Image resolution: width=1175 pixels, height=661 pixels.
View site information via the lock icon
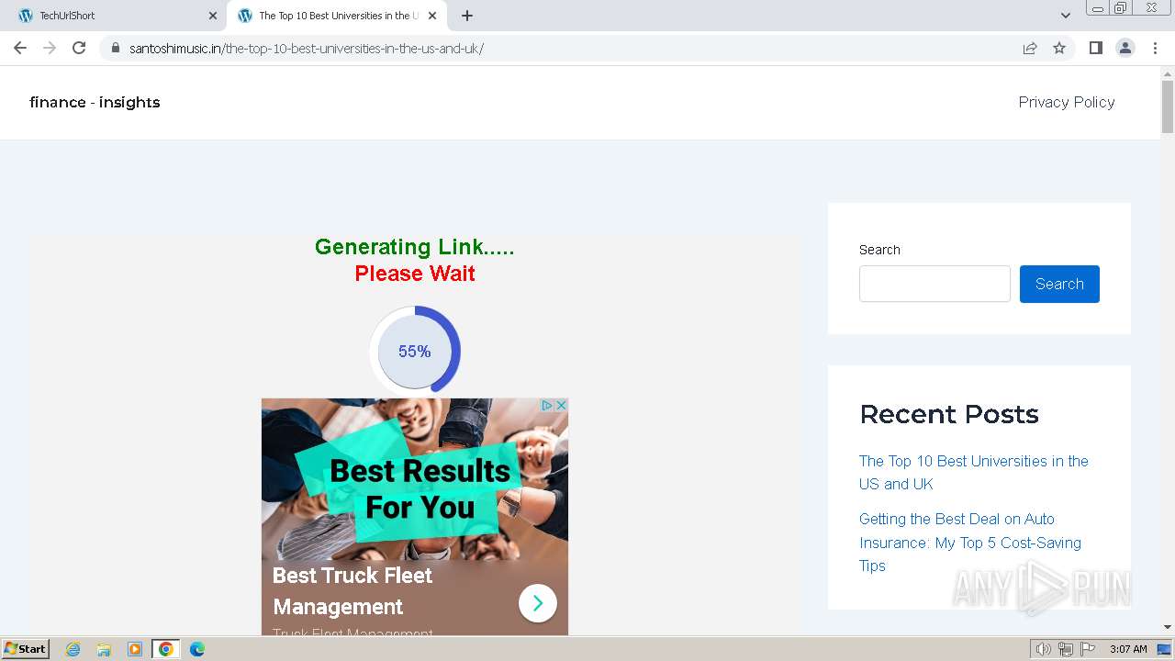click(x=115, y=48)
